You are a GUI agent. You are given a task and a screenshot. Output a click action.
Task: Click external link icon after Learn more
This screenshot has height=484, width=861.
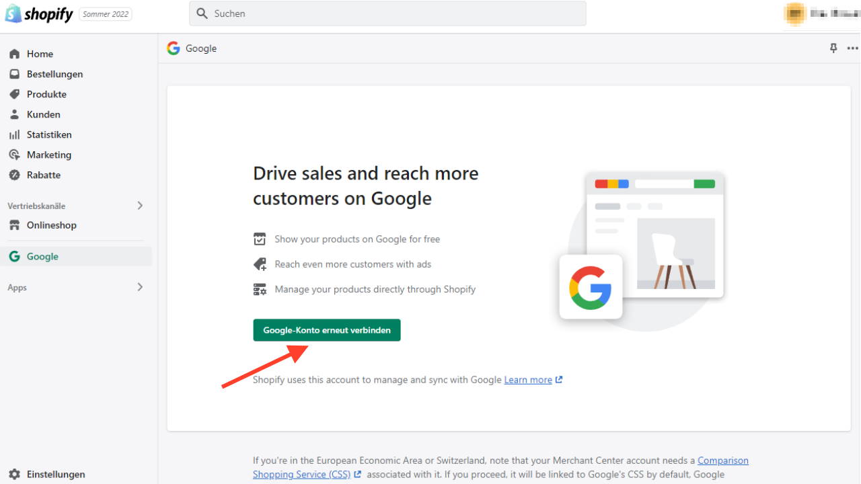point(559,380)
